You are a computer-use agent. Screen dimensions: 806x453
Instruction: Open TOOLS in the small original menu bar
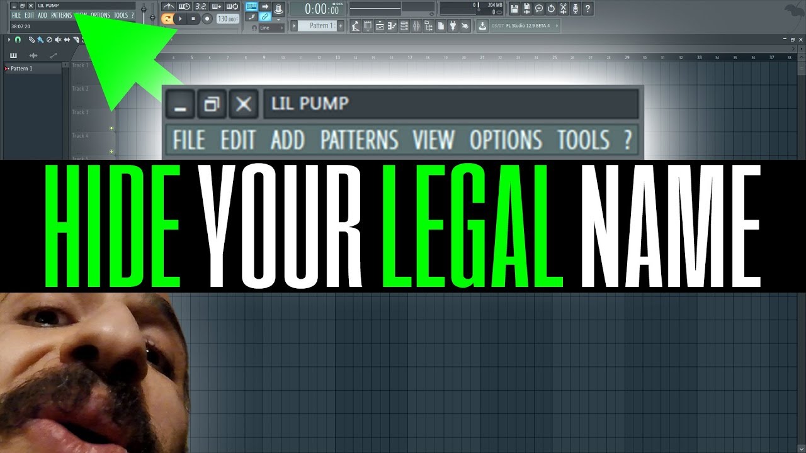click(120, 15)
